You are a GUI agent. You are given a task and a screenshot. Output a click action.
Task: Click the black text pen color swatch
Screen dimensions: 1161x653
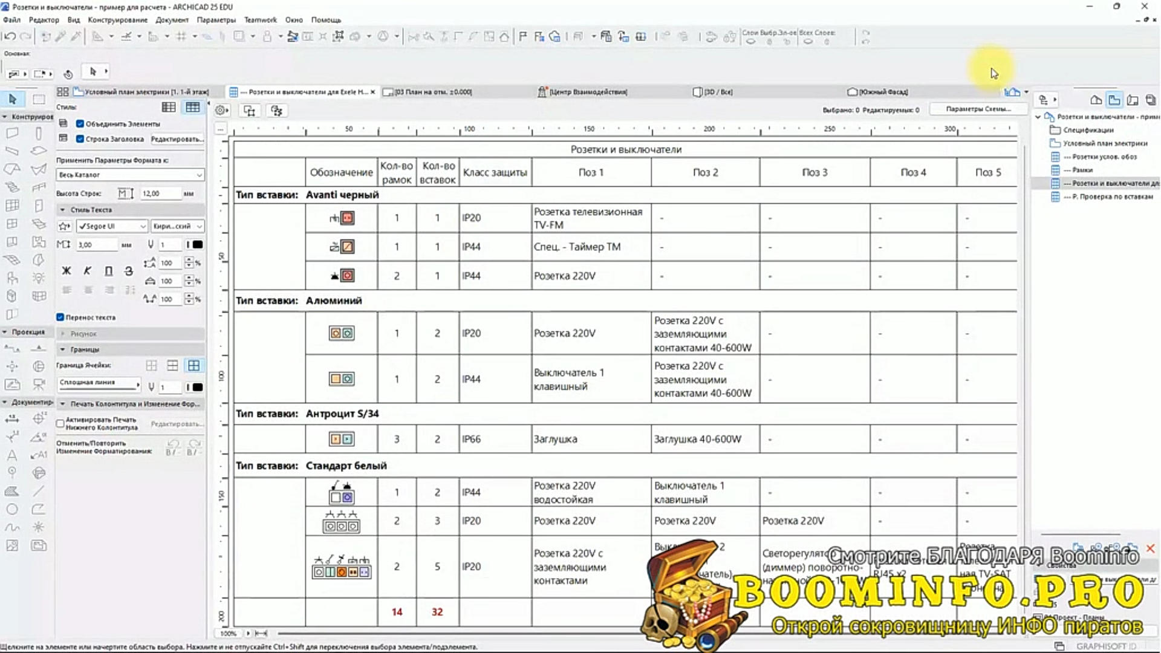[197, 244]
